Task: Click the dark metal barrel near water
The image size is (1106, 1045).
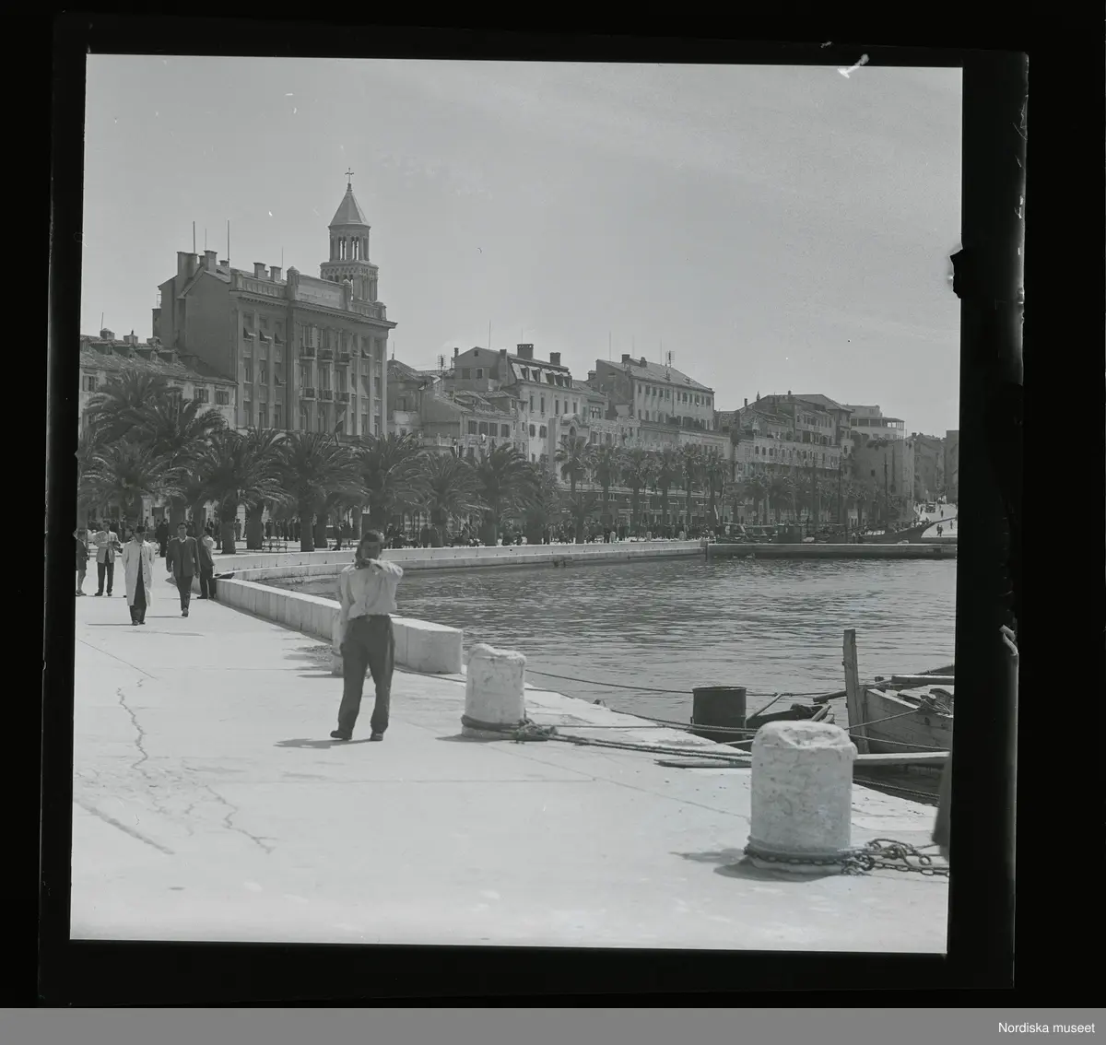Action: tap(718, 710)
